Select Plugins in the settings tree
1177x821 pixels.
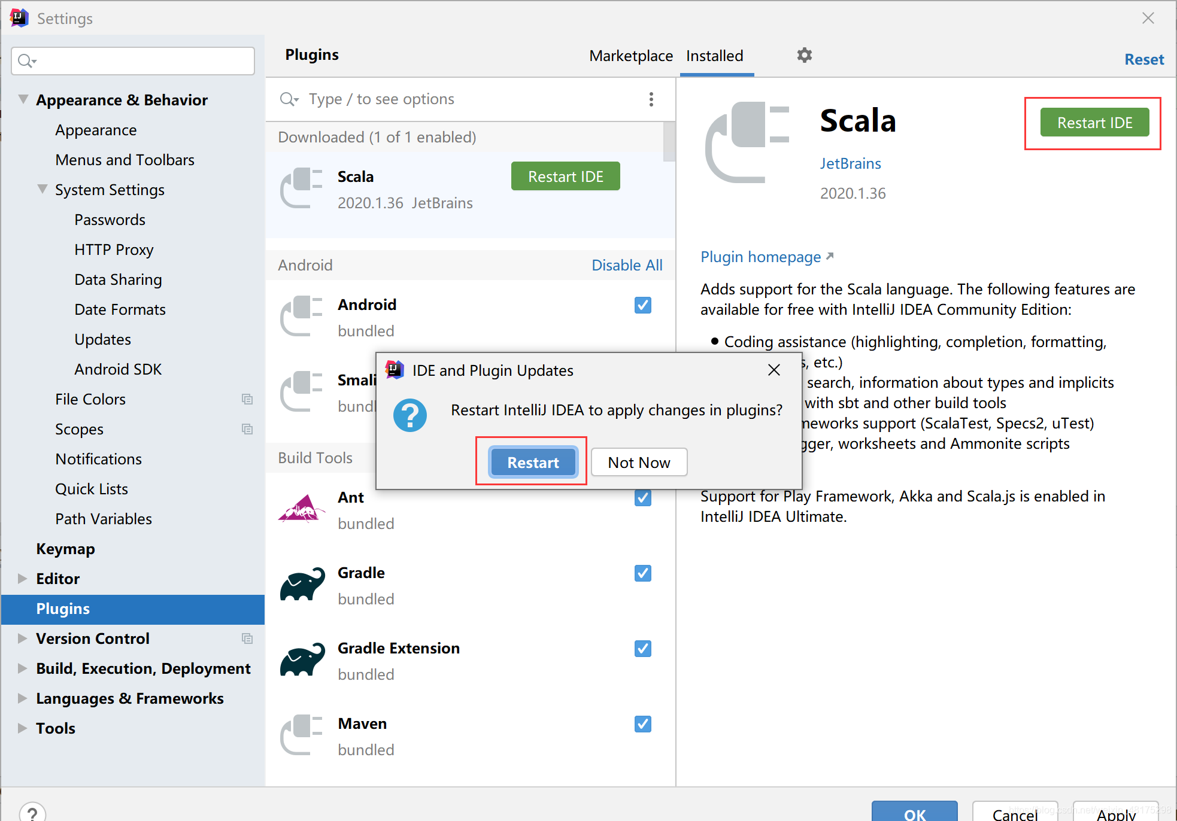coord(133,609)
